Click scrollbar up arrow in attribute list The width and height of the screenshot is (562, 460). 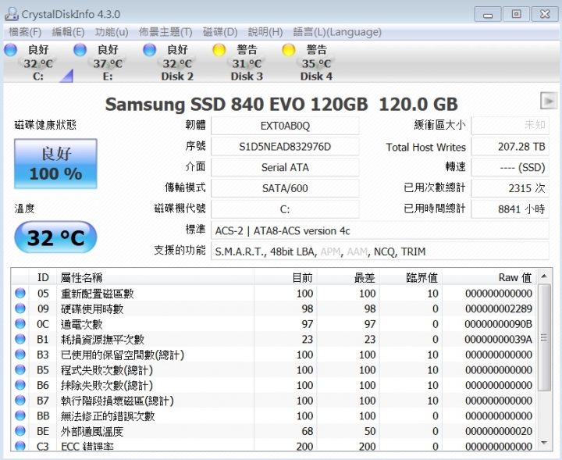point(544,276)
